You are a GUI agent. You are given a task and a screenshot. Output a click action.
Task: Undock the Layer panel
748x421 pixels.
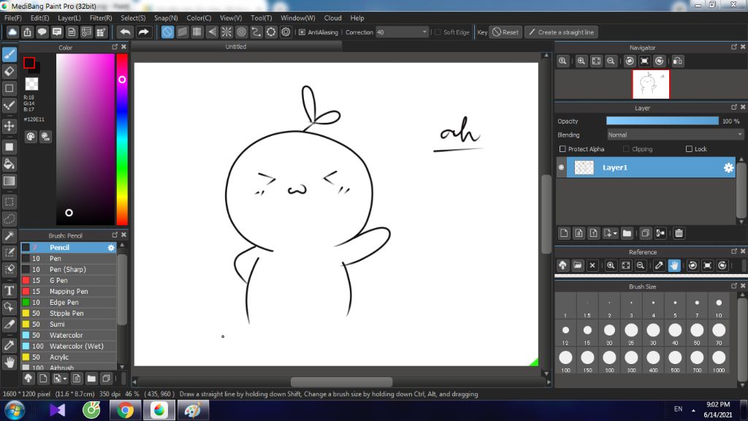coord(733,107)
